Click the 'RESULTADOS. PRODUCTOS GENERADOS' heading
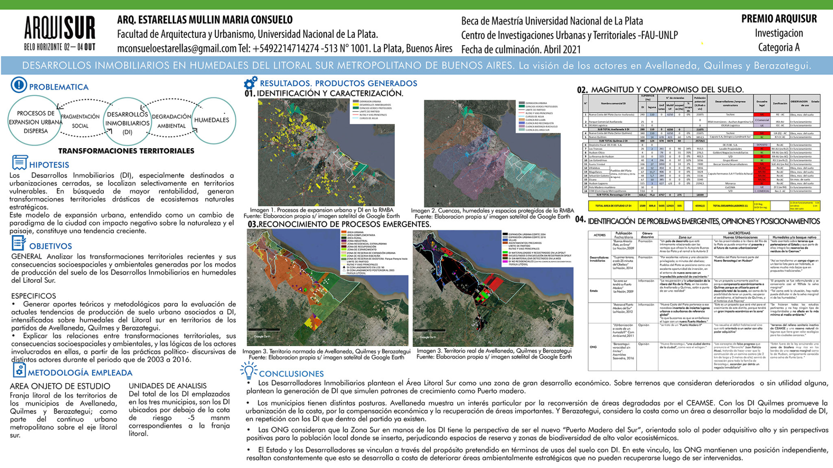This screenshot has height=468, width=833. point(338,83)
